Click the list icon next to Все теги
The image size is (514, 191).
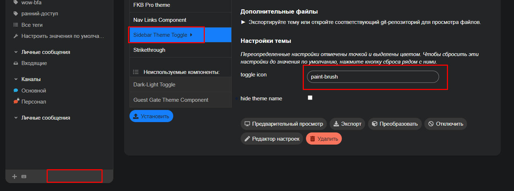tap(15, 25)
